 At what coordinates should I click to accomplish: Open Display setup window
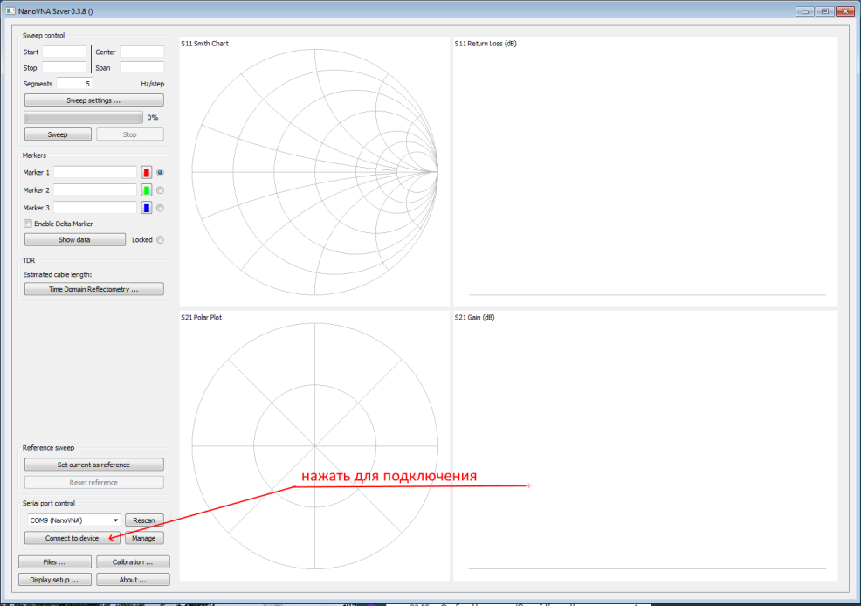(x=55, y=580)
